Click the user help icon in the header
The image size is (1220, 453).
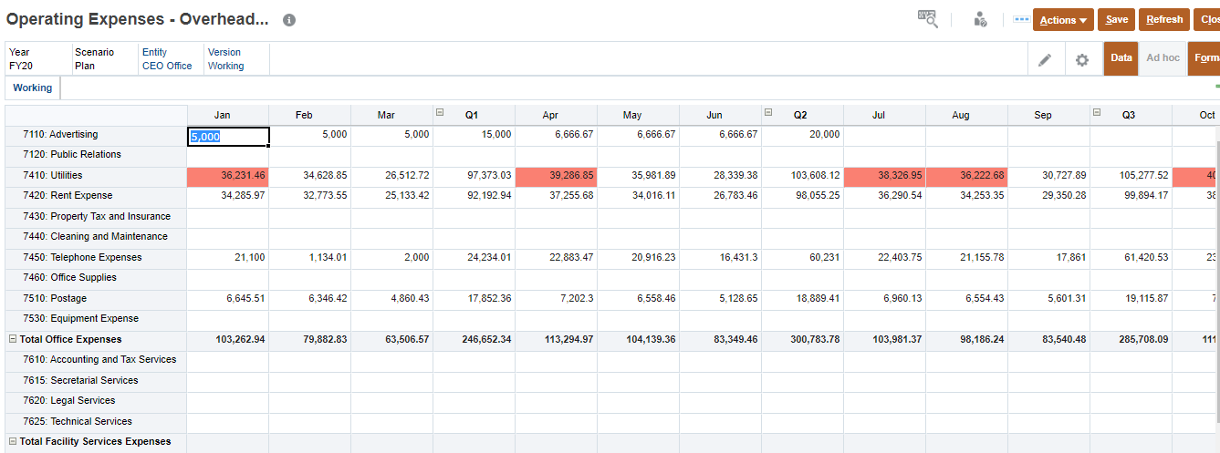tap(980, 19)
